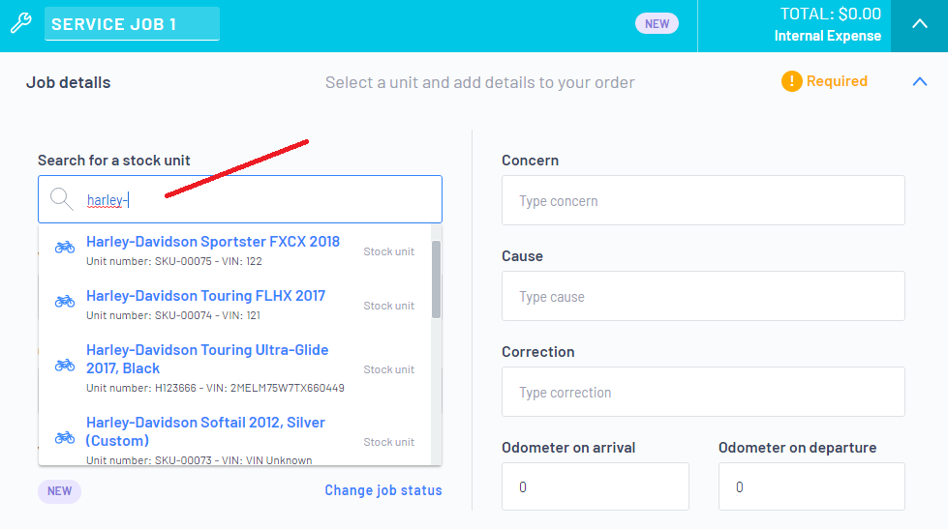Viewport: 948px width, 529px height.
Task: Click motorcycle icon beside Sportster FXCX 2018
Action: [x=65, y=247]
